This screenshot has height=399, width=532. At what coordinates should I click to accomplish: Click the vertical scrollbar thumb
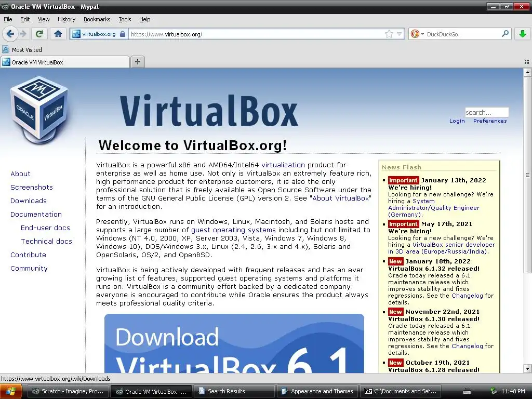tap(527, 175)
